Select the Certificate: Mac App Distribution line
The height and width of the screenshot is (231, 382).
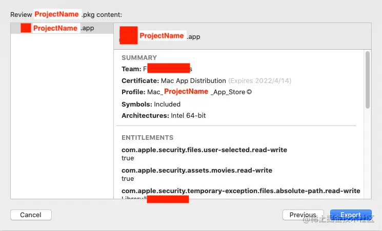pos(206,80)
